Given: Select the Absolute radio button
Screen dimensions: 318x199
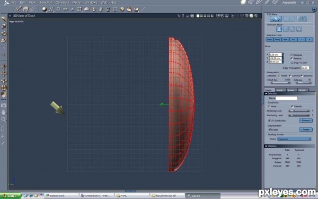Looking at the screenshot, I should click(x=291, y=55).
